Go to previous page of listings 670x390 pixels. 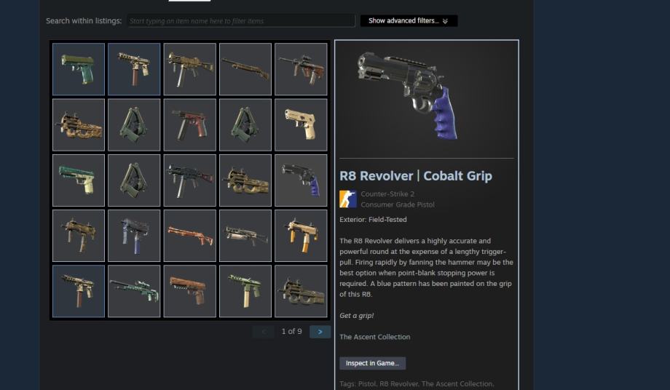pos(263,332)
